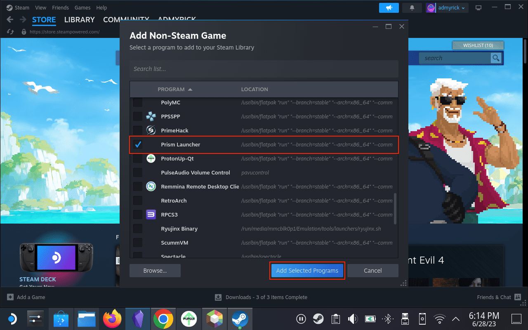The height and width of the screenshot is (330, 528).
Task: Check the ScummVM checkbox
Action: [x=138, y=243]
